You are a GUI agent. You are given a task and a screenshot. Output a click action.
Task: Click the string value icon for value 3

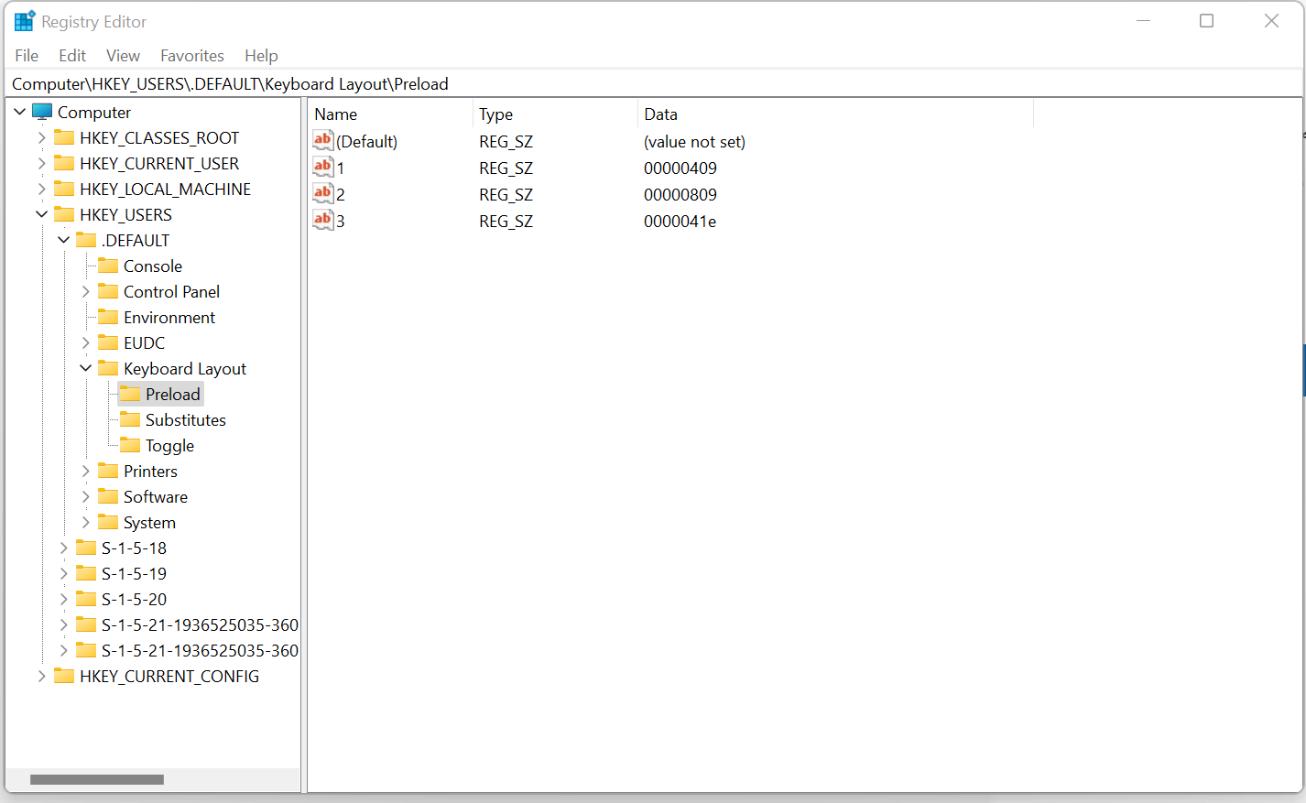click(323, 220)
